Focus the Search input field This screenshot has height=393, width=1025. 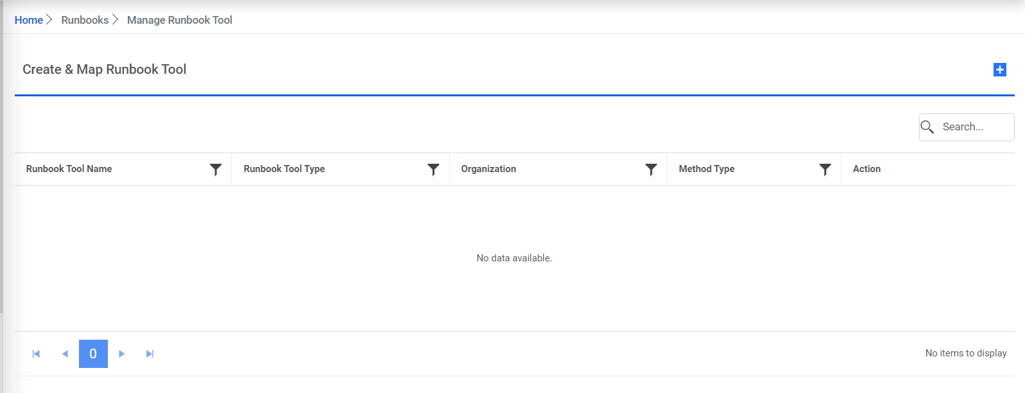point(974,127)
